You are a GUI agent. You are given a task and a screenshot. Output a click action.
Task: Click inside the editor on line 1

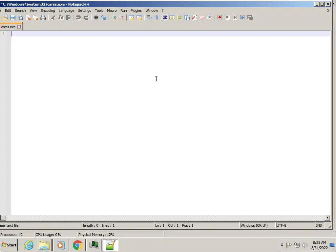coord(171,34)
